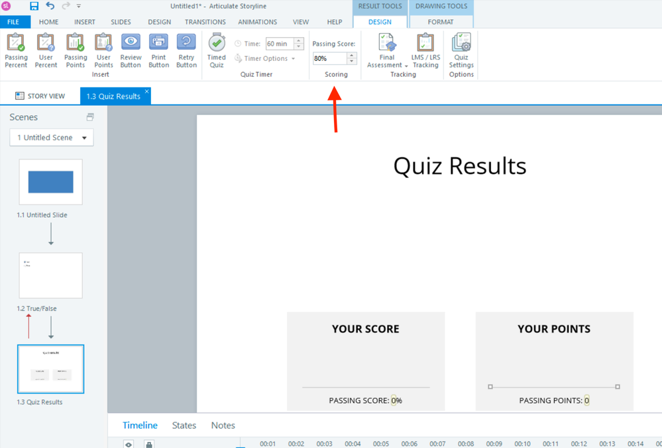Insert the Passing Points reference

76,50
